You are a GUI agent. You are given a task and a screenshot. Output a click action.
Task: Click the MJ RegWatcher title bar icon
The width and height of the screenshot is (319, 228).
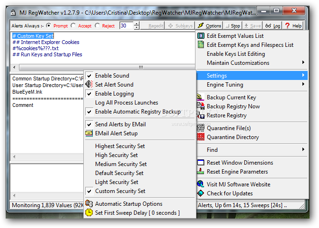pos(13,13)
